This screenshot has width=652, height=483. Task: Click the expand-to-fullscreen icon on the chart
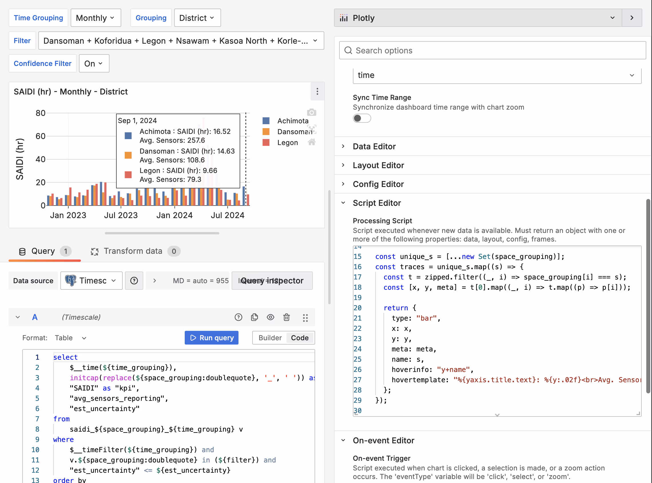[311, 129]
